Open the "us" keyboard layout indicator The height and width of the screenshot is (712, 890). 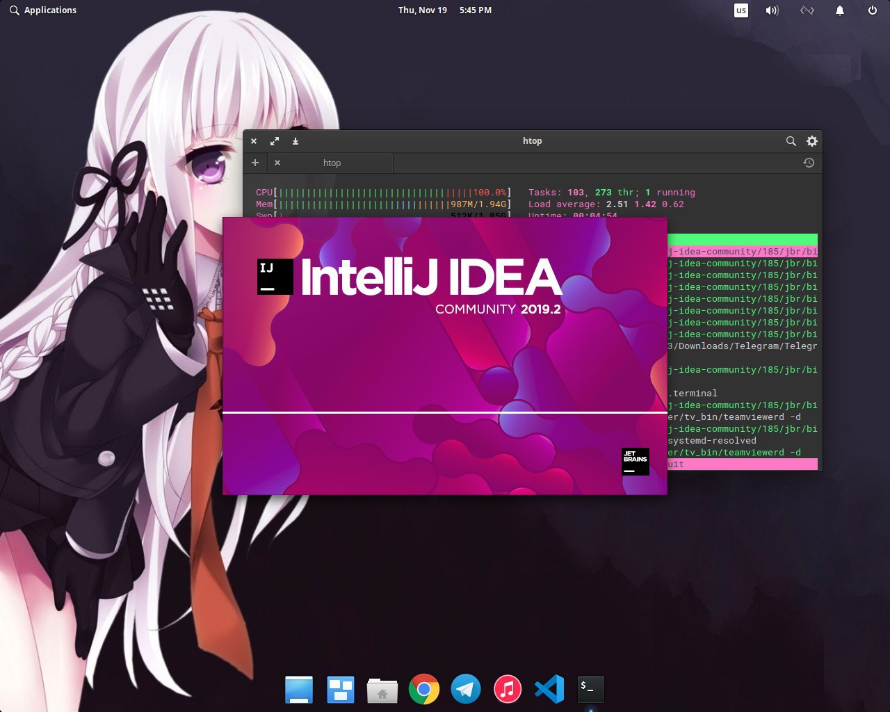tap(741, 10)
